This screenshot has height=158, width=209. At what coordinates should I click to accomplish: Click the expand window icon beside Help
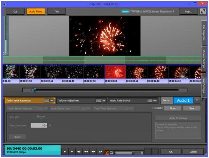tap(203, 11)
